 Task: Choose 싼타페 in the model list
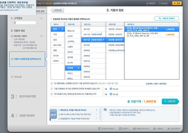(73, 57)
